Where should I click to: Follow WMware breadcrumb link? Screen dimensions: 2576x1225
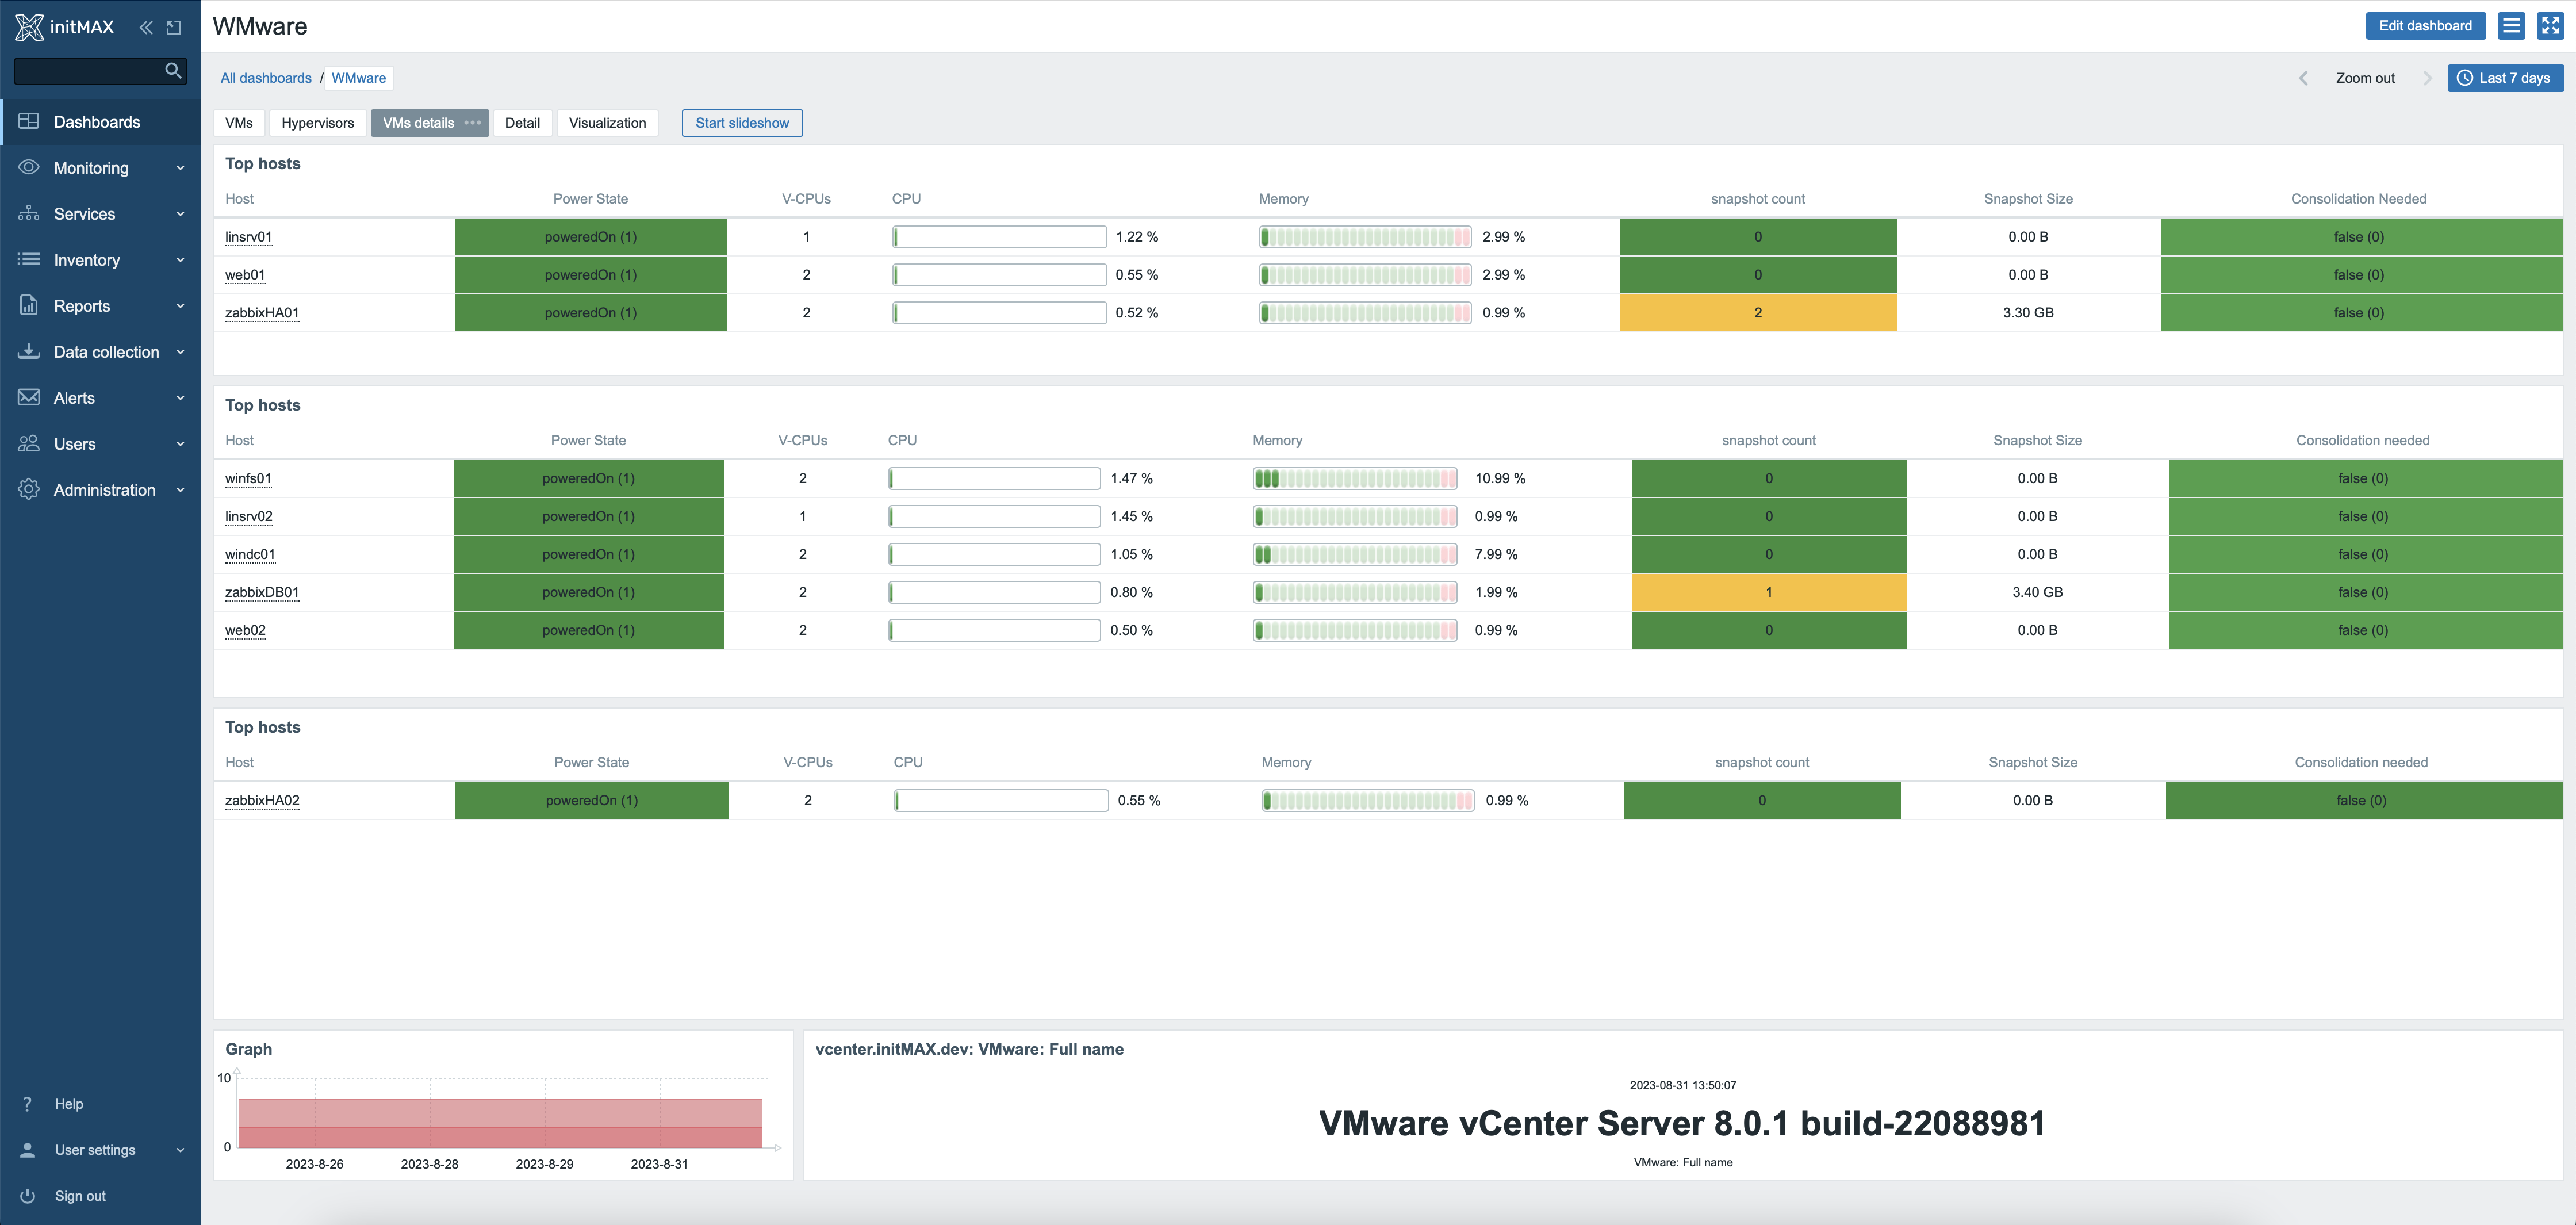coord(359,78)
